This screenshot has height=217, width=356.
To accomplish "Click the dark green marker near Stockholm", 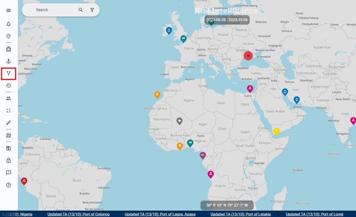I will pos(211,23).
